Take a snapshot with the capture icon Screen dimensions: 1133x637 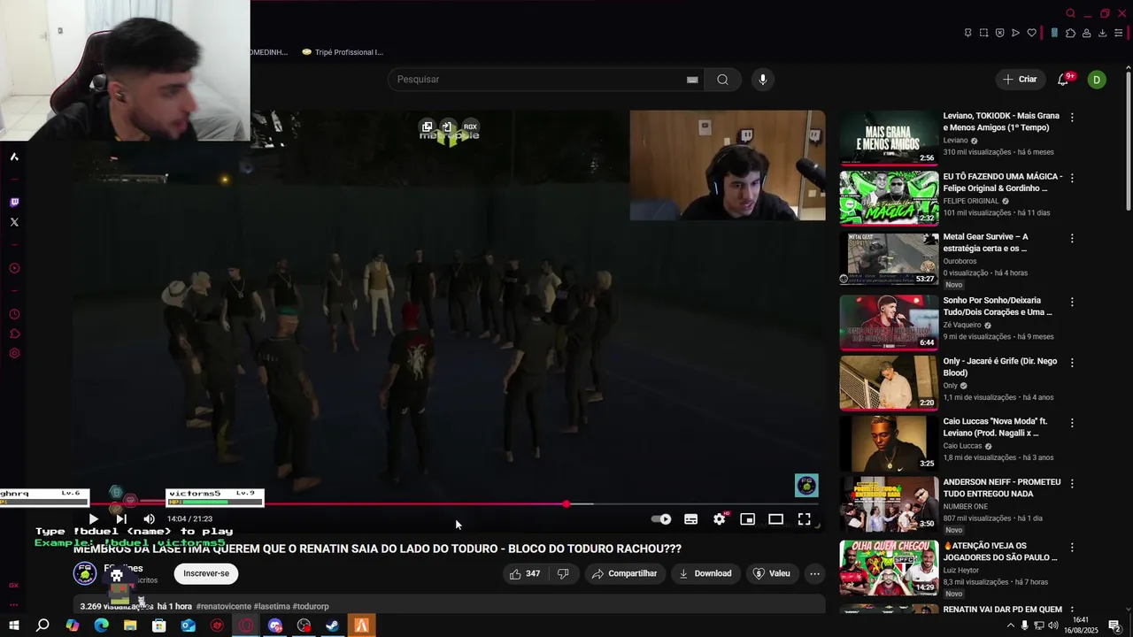pos(983,33)
